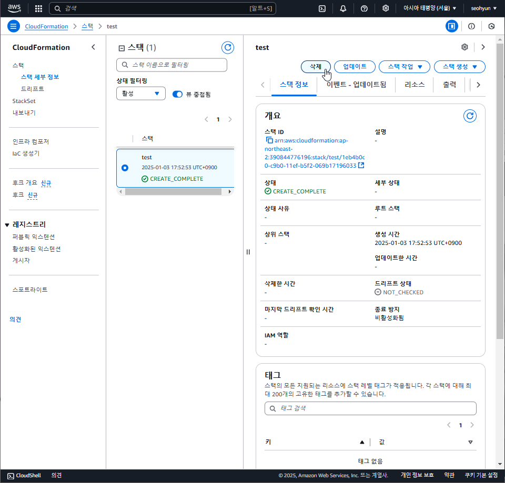This screenshot has height=483, width=505.
Task: Click the AWS logo home icon
Action: click(x=15, y=8)
